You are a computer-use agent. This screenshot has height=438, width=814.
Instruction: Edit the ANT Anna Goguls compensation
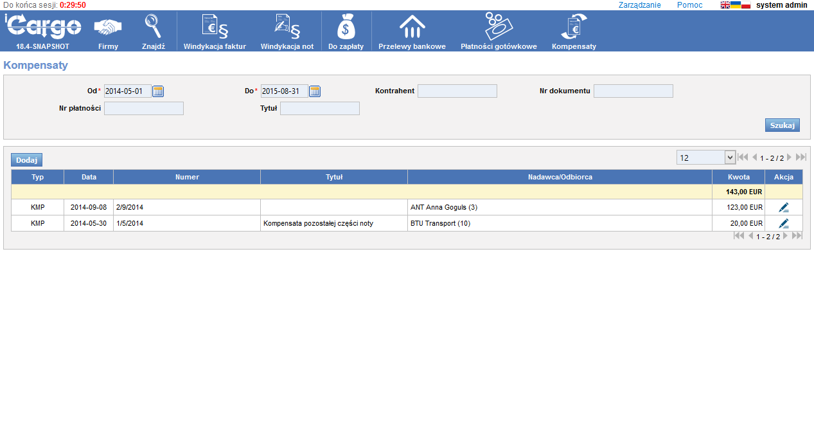tap(783, 207)
